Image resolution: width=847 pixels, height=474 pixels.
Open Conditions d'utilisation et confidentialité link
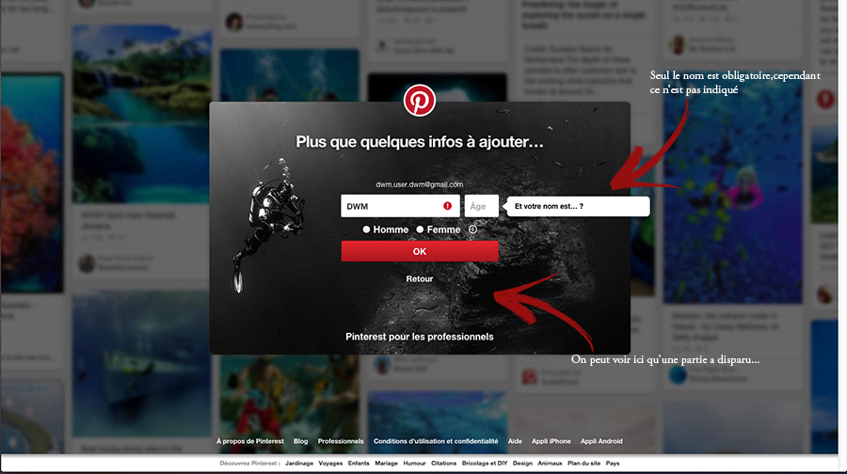point(436,441)
